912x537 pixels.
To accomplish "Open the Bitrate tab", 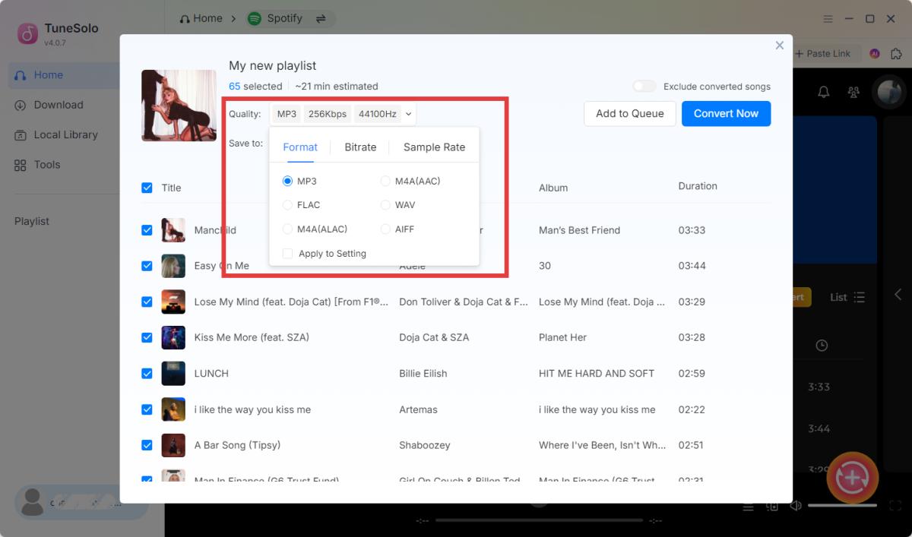I will tap(360, 147).
